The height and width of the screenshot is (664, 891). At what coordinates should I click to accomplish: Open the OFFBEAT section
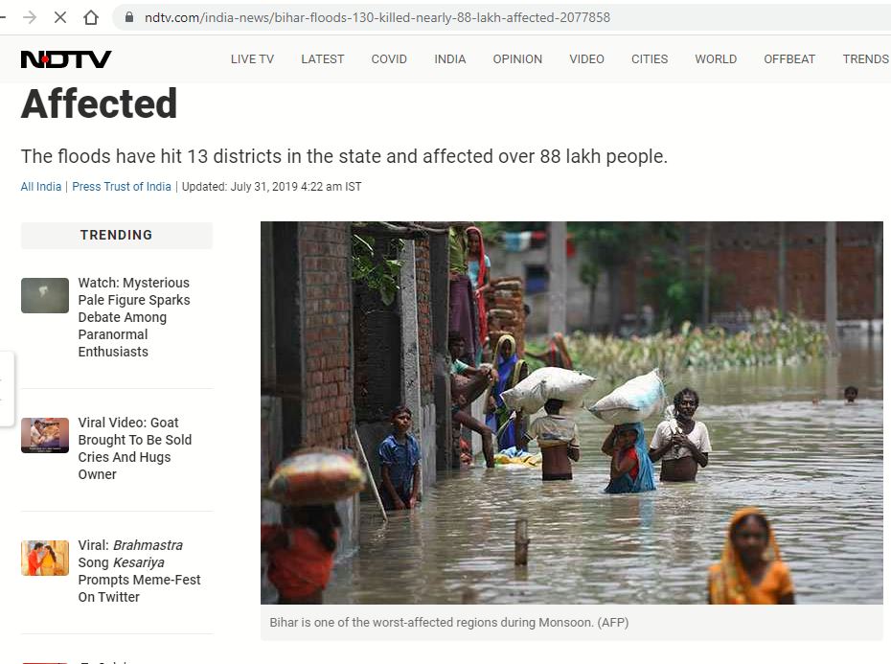tap(789, 59)
